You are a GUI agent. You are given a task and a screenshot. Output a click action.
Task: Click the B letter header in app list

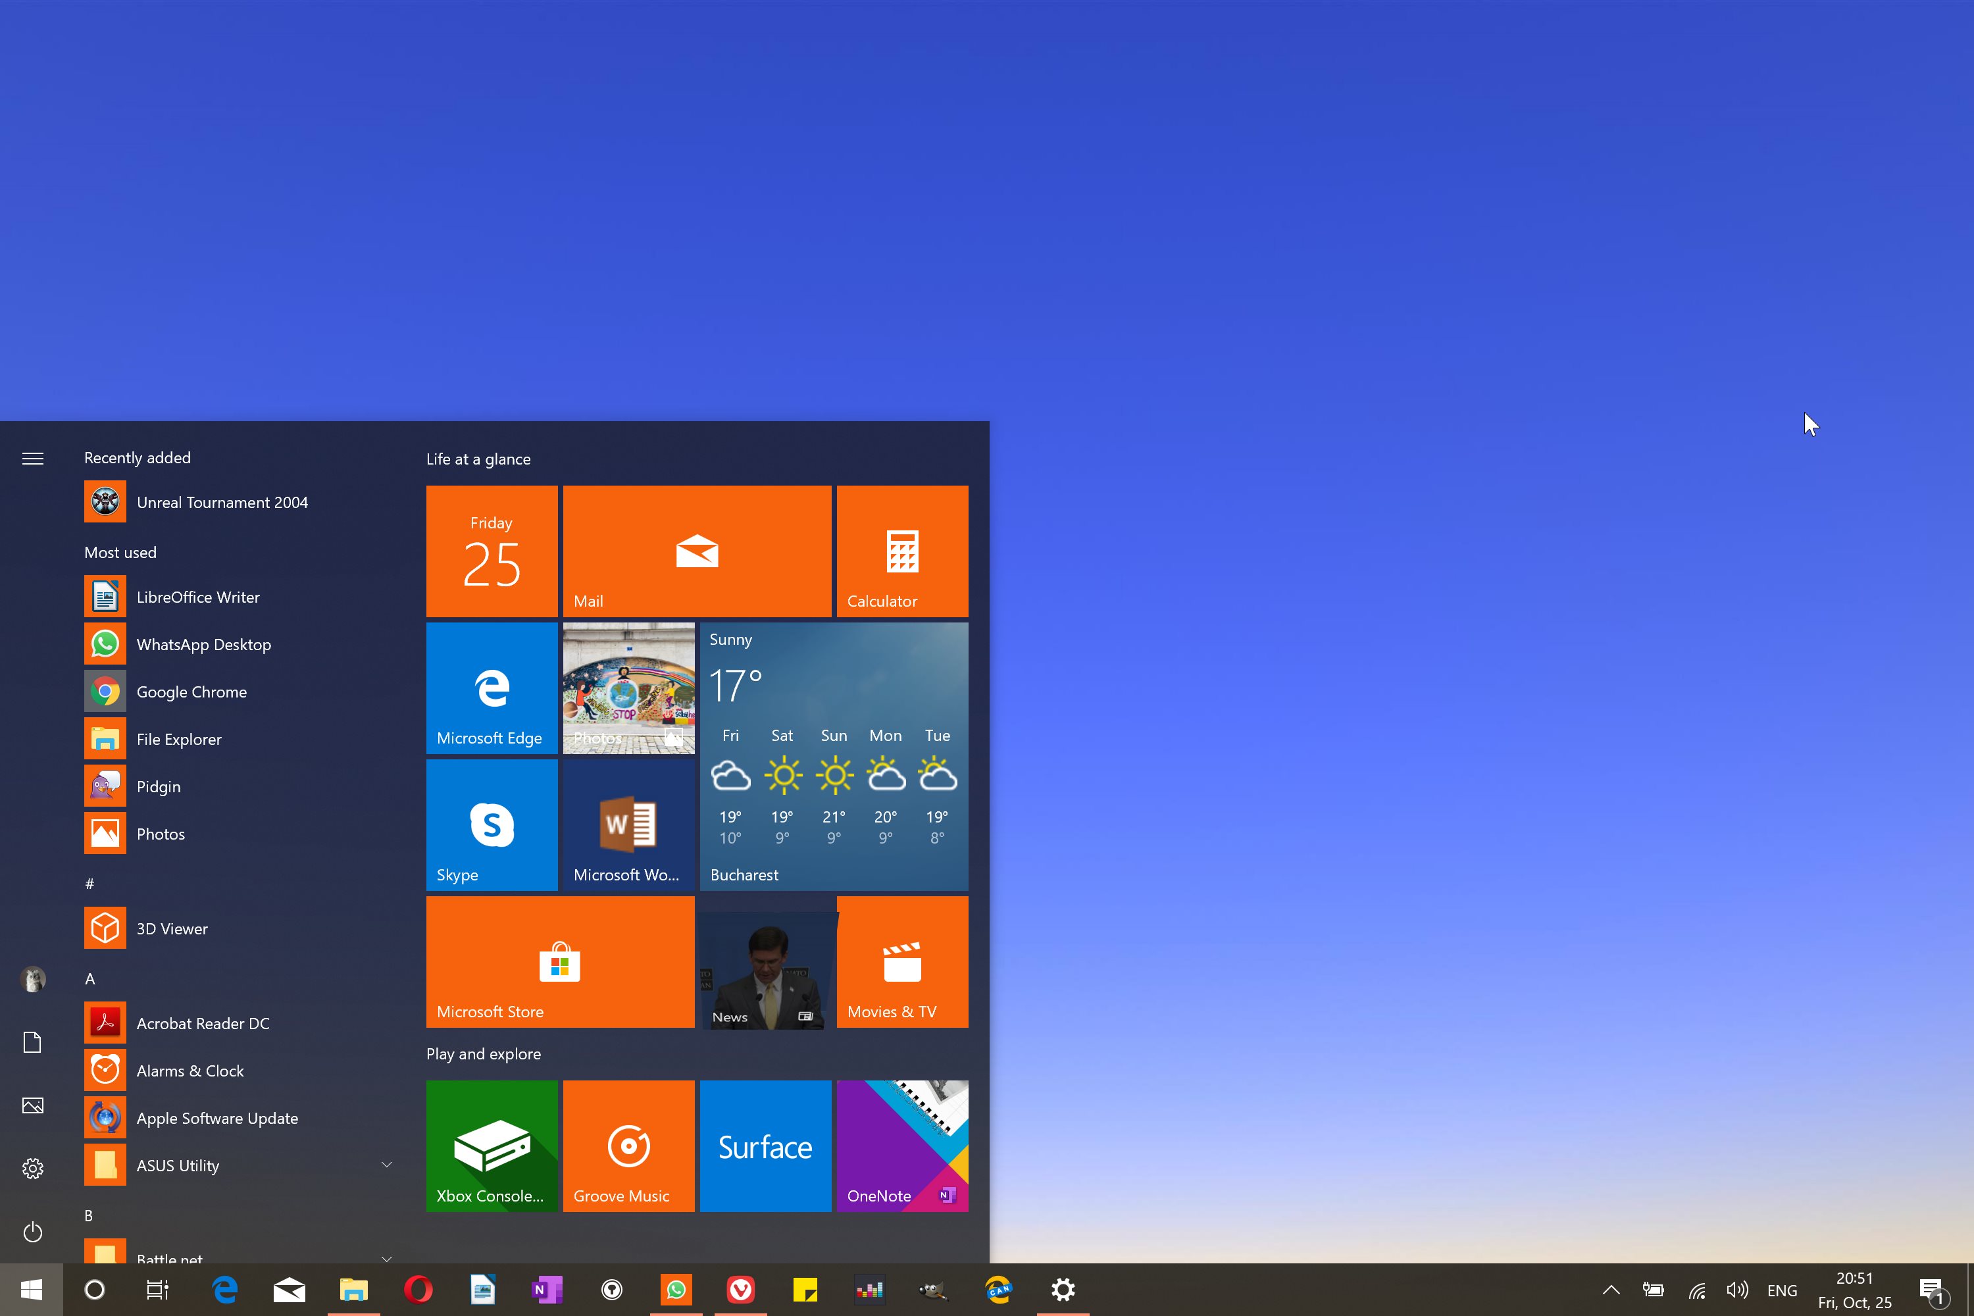pyautogui.click(x=89, y=1215)
